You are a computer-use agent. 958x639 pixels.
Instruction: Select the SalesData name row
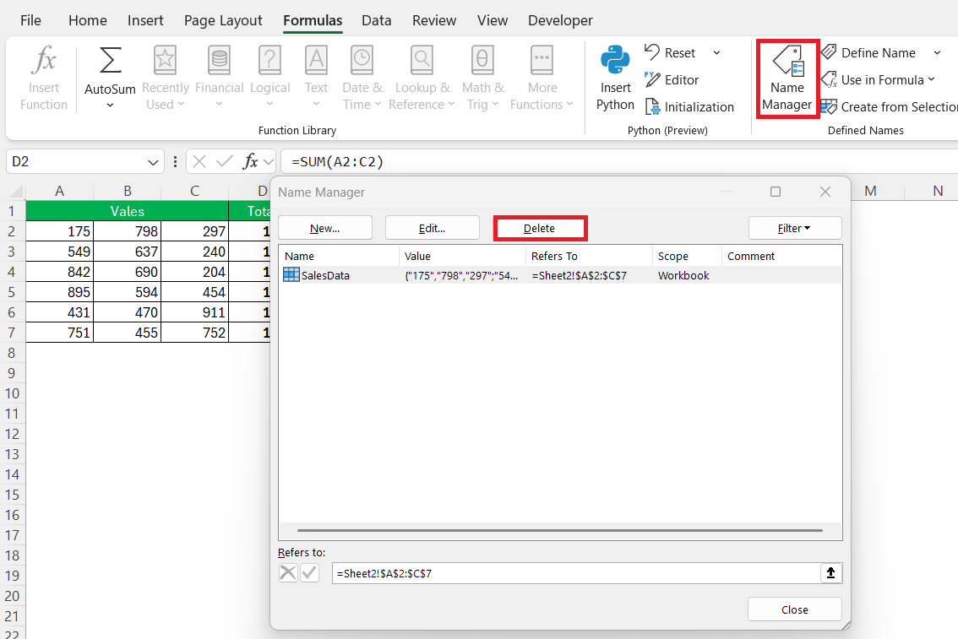coord(559,275)
